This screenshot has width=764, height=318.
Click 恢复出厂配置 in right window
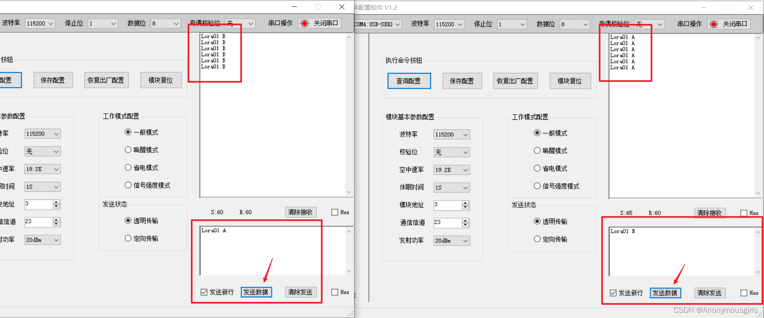pyautogui.click(x=515, y=81)
